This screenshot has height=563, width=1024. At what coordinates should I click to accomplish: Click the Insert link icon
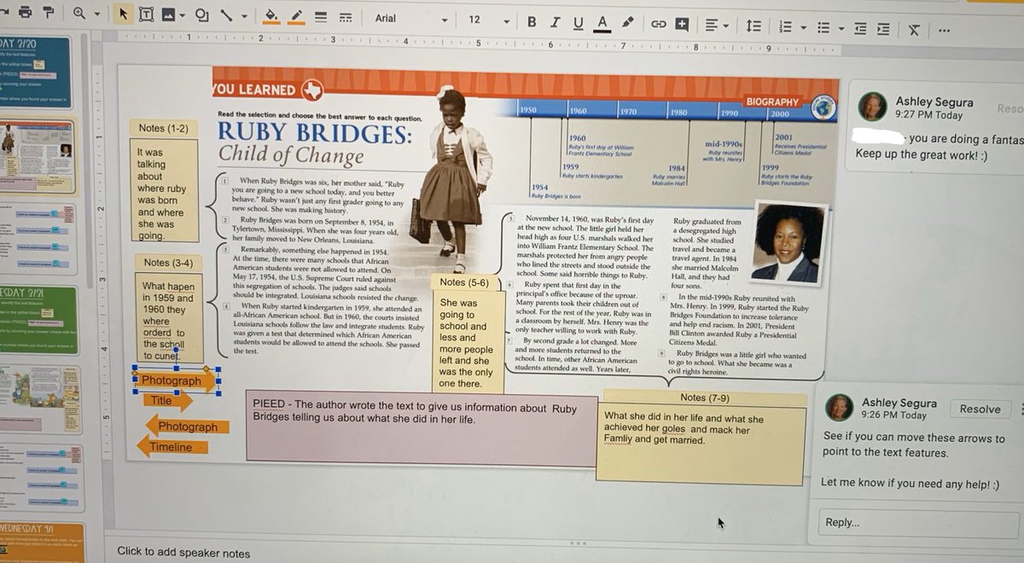coord(658,24)
